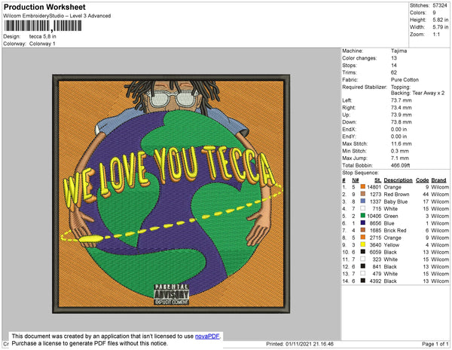The width and height of the screenshot is (452, 350).
Task: Select the Black swatch with 841 stitches
Action: tap(363, 266)
